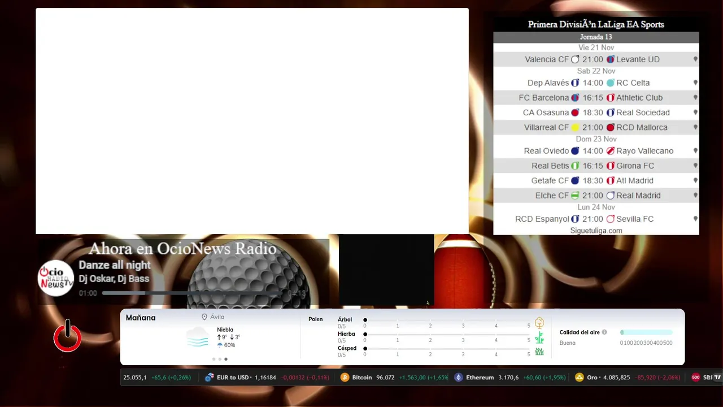Click the Árbol pollen level slider
Image resolution: width=723 pixels, height=407 pixels.
pos(447,320)
